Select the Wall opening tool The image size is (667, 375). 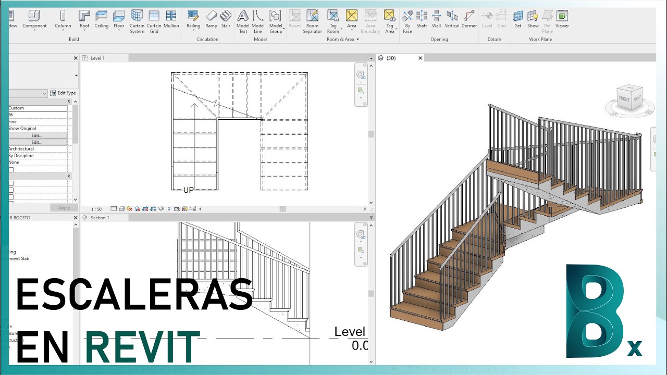coord(437,19)
